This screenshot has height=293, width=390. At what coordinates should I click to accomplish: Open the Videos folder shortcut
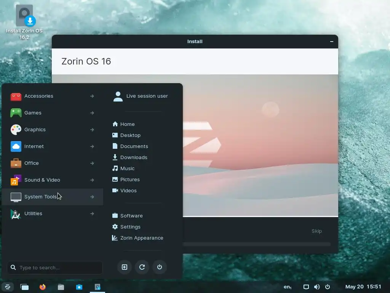click(x=125, y=191)
